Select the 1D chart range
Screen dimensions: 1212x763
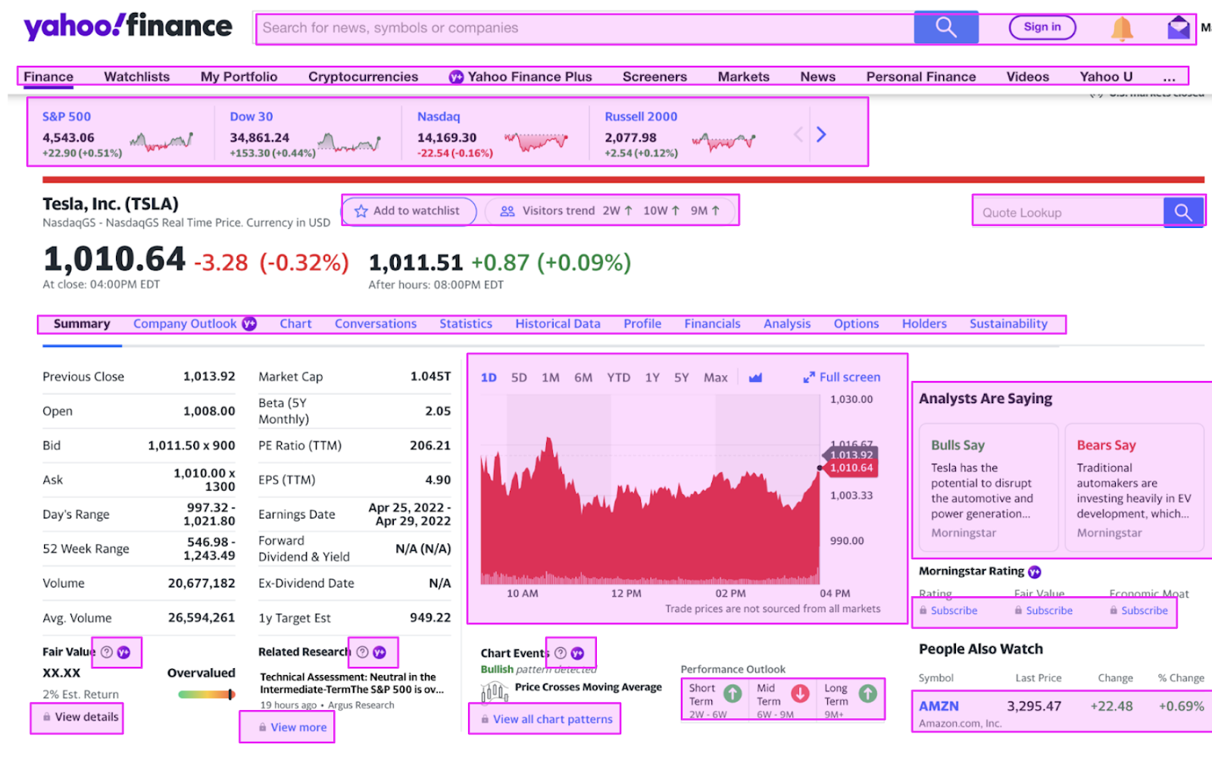point(489,377)
